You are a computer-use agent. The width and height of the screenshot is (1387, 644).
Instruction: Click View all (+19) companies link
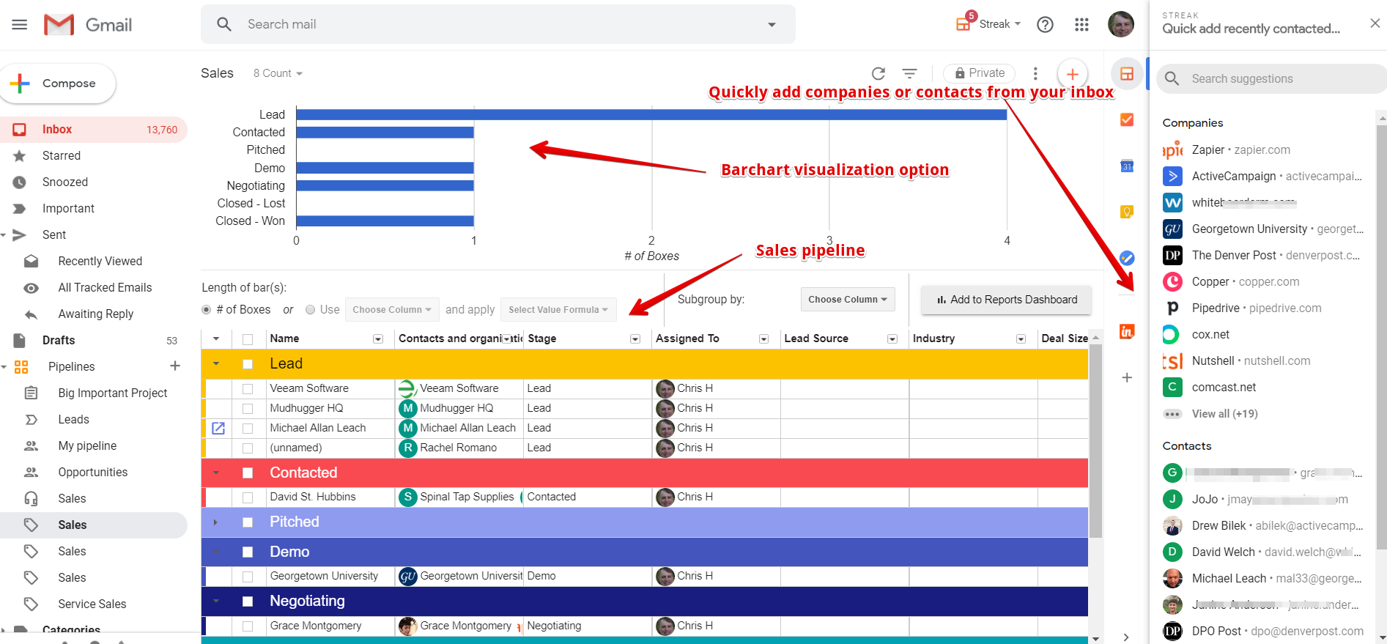pos(1224,414)
